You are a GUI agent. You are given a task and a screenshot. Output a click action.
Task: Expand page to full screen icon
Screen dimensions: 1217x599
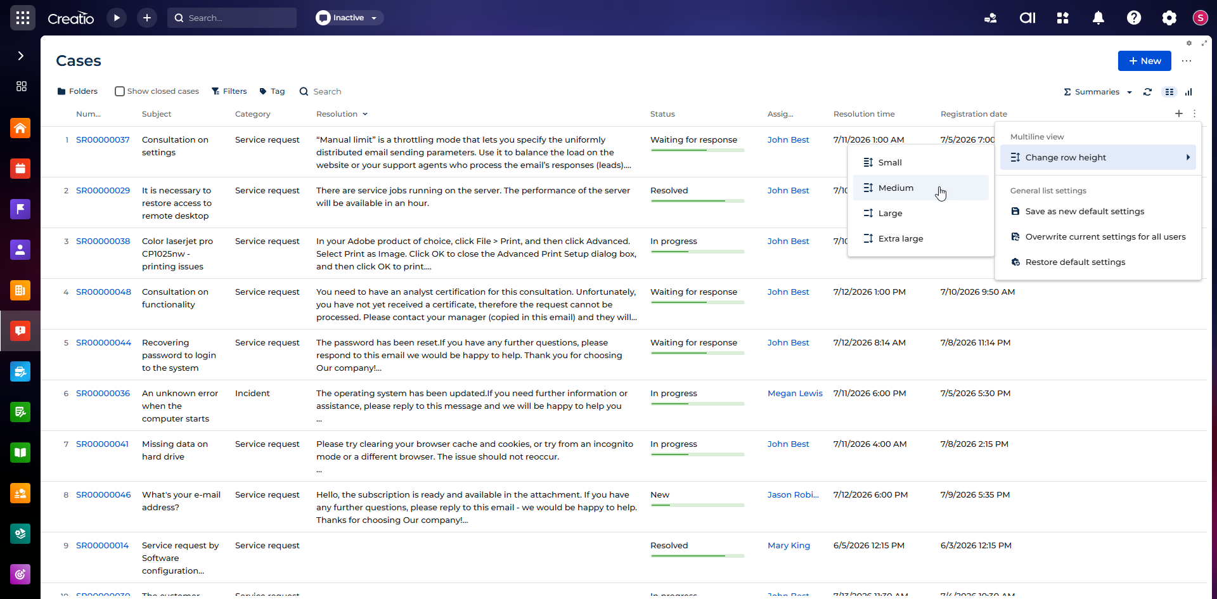[x=1204, y=43]
